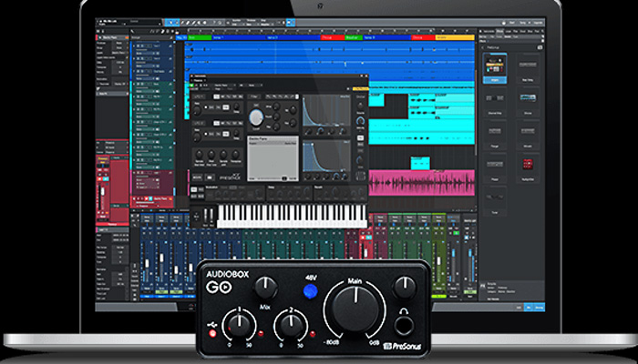Select the RedlightDist effect thumbnail
Screen dimensions: 638x364
[528, 167]
